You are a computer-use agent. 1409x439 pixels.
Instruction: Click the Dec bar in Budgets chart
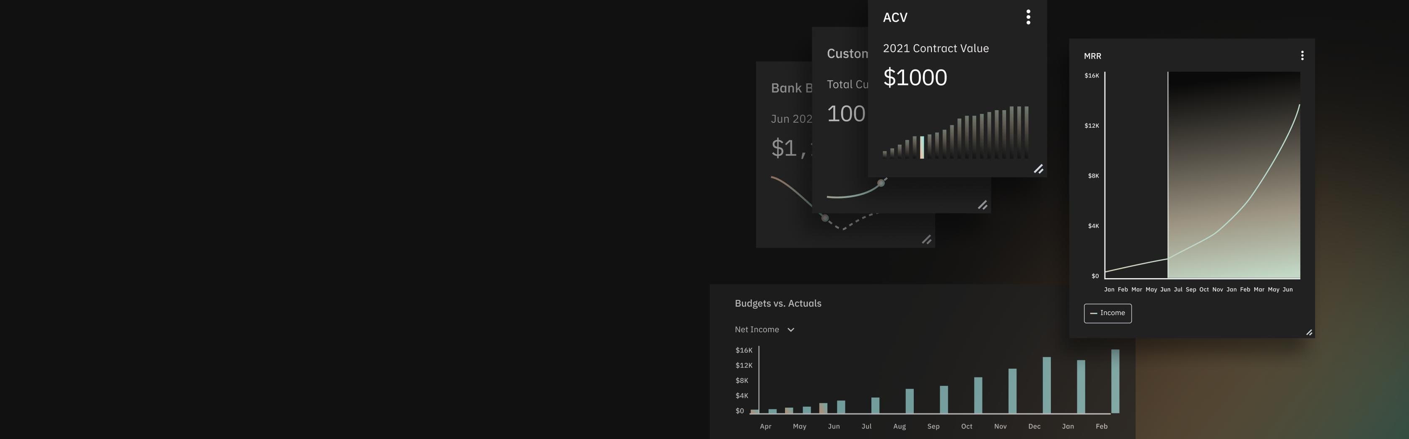[x=1046, y=385]
